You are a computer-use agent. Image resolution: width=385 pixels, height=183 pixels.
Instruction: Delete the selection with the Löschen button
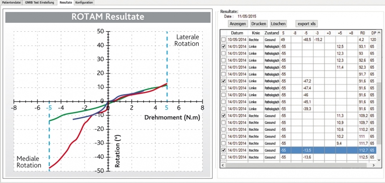click(x=278, y=24)
